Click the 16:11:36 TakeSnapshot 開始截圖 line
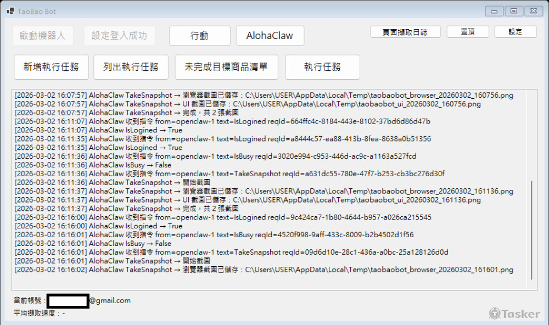 pyautogui.click(x=113, y=182)
